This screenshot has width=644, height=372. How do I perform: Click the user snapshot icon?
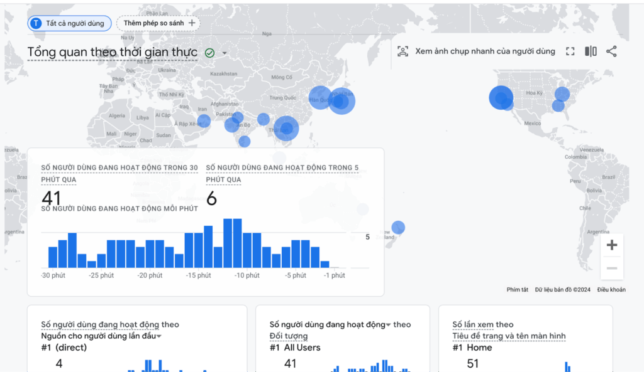pyautogui.click(x=402, y=51)
